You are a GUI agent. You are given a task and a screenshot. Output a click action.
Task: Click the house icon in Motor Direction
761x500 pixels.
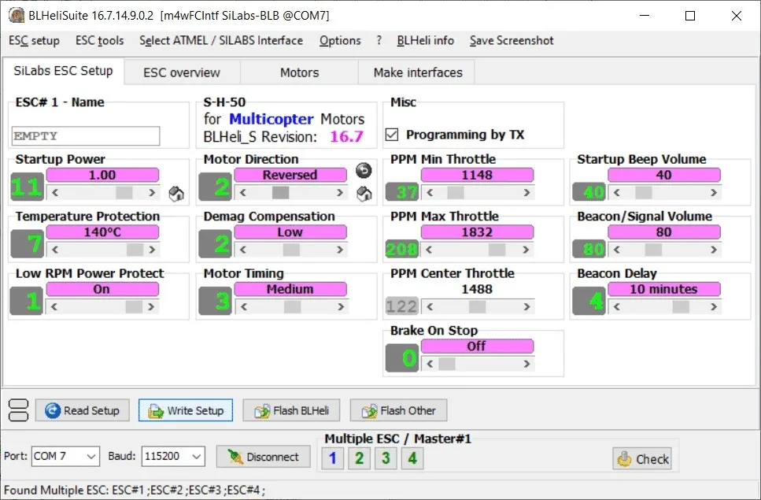coord(363,193)
